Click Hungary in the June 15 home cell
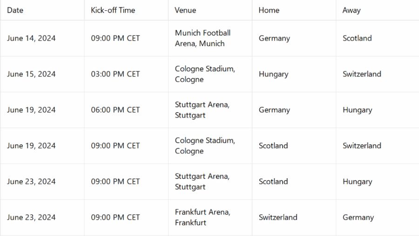The height and width of the screenshot is (236, 419). [273, 74]
